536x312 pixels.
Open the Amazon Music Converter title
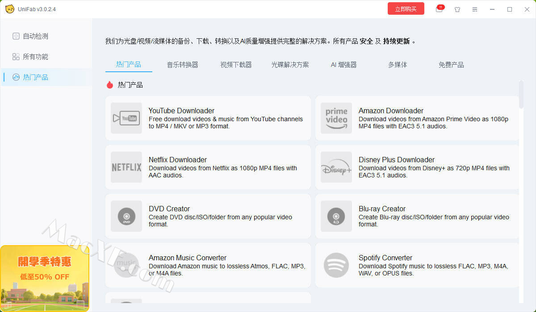[x=188, y=258]
